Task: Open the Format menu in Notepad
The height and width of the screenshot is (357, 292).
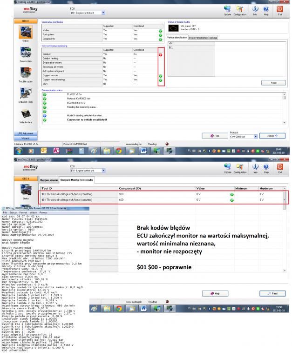Action: (23, 212)
